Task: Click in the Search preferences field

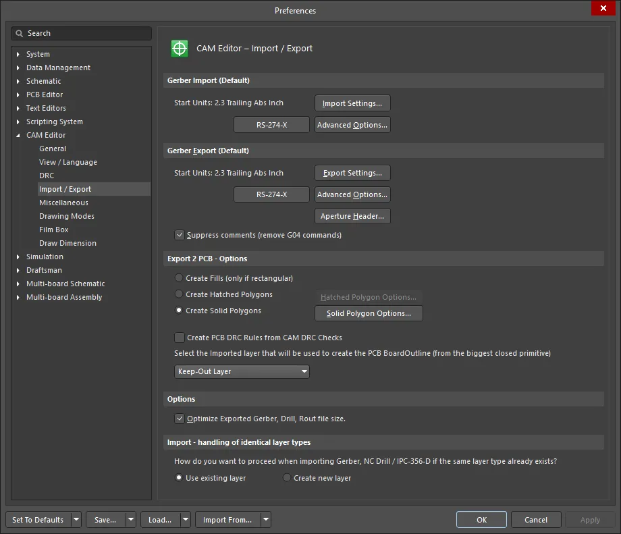Action: coord(81,33)
